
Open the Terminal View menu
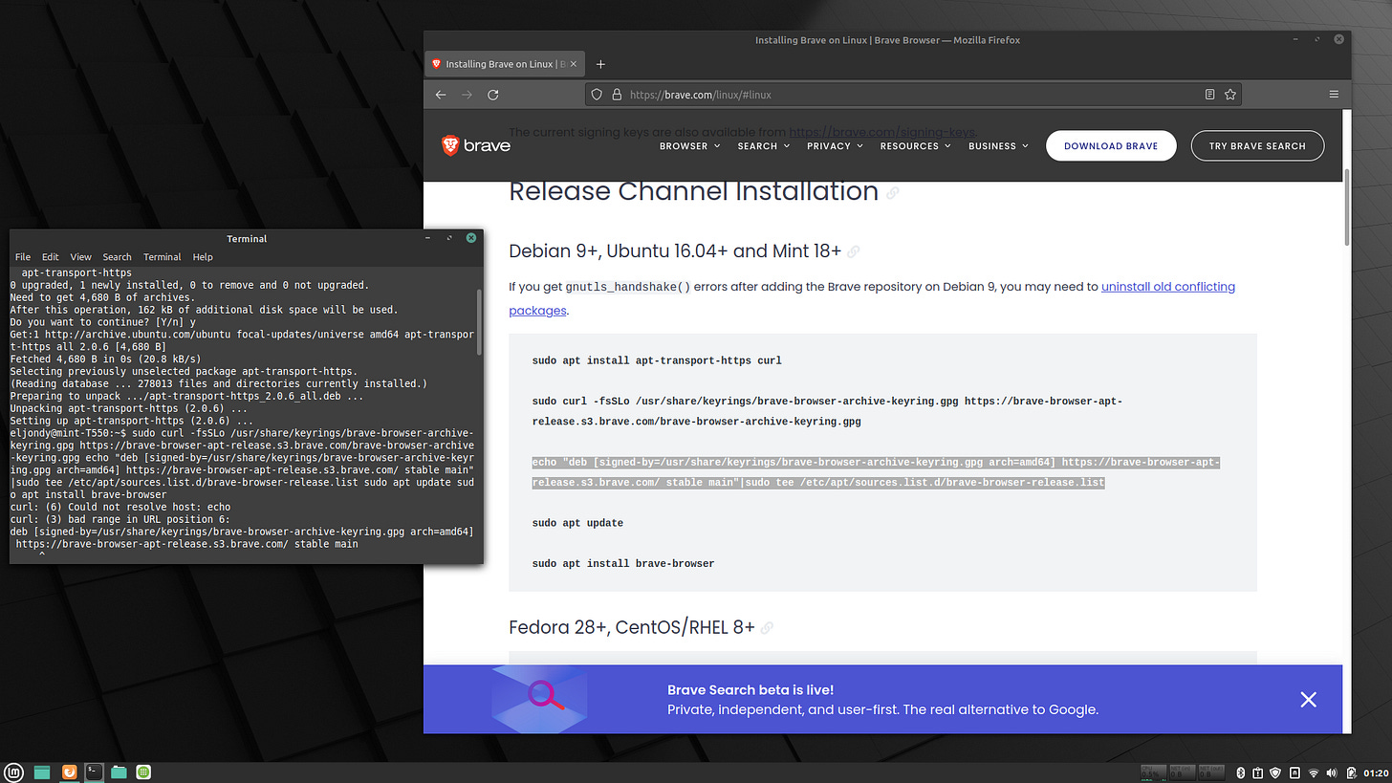81,257
